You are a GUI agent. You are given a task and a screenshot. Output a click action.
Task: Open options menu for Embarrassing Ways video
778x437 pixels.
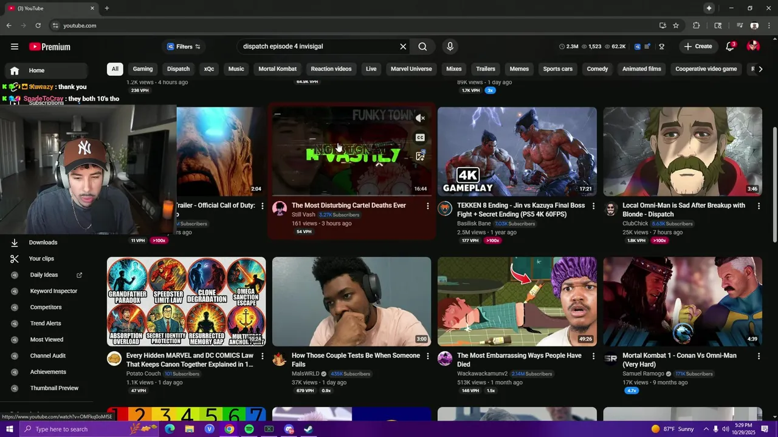[x=593, y=356]
